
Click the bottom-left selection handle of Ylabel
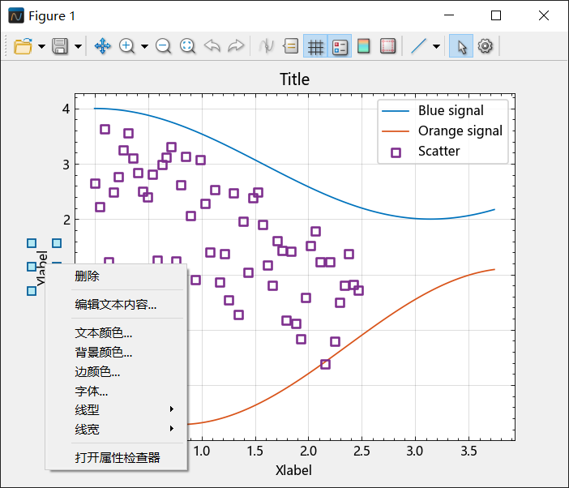(32, 291)
